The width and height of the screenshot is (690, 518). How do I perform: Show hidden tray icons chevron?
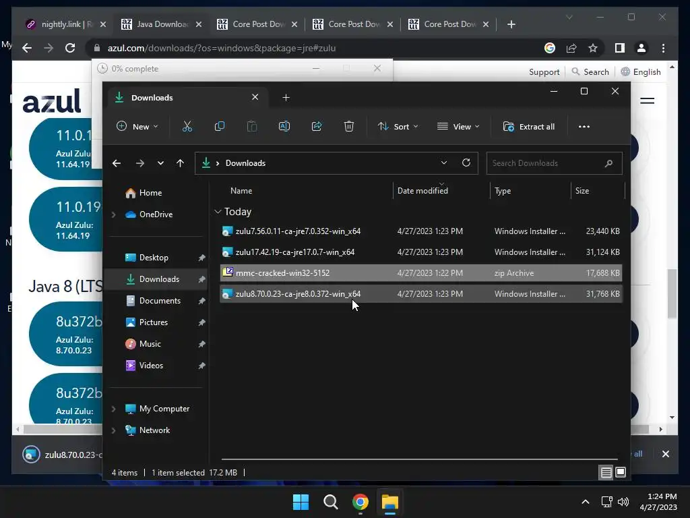tap(586, 502)
